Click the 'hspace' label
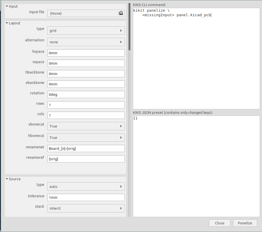 pos(38,51)
